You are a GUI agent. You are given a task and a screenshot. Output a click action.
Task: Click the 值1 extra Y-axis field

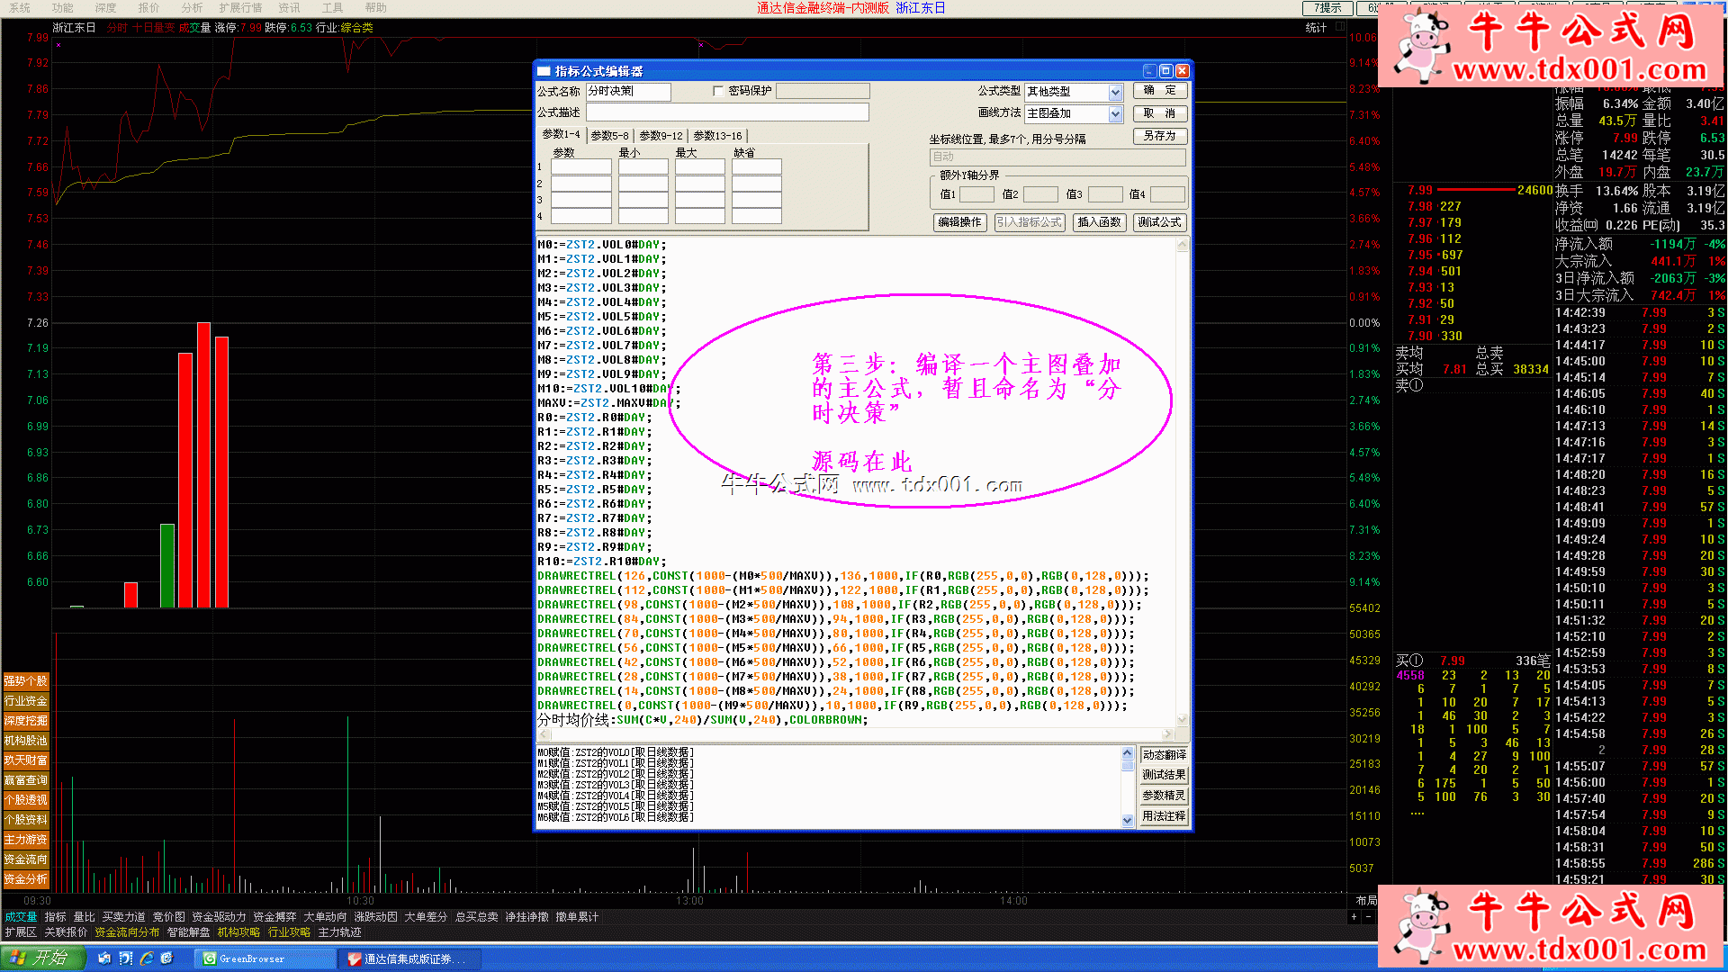point(976,194)
